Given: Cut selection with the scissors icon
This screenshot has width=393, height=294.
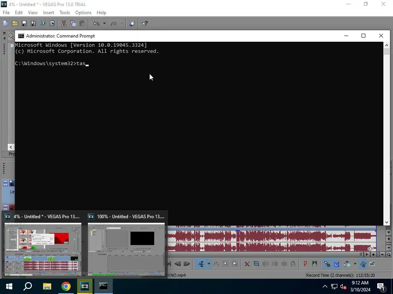Looking at the screenshot, I should [64, 23].
